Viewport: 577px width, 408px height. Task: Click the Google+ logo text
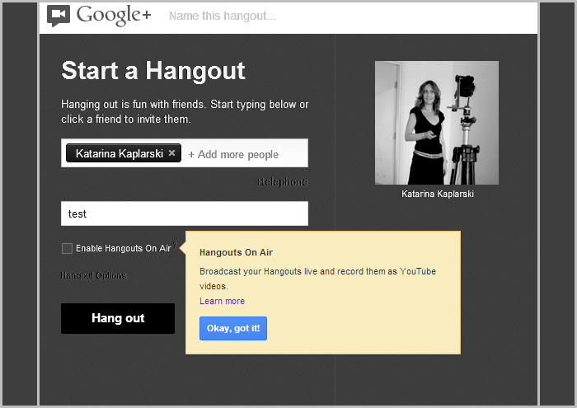[114, 15]
